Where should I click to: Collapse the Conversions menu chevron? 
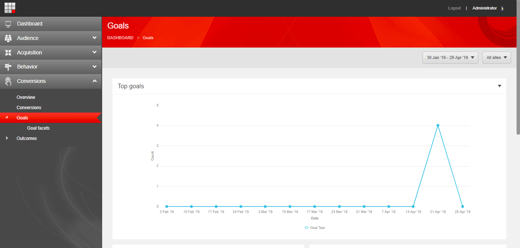pos(95,81)
